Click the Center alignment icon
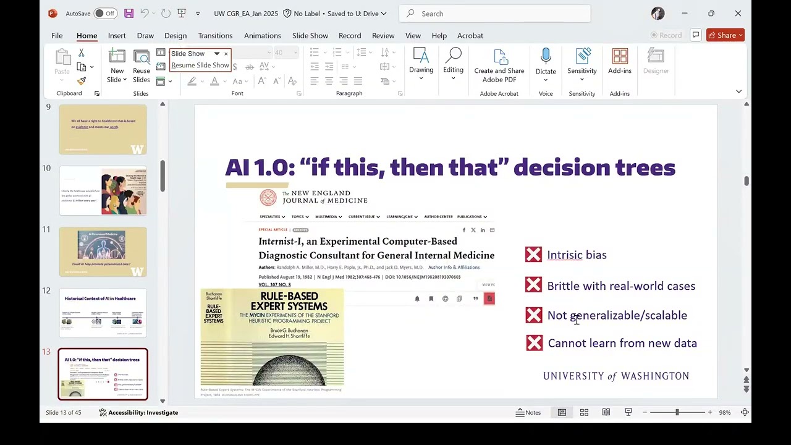 coord(329,81)
